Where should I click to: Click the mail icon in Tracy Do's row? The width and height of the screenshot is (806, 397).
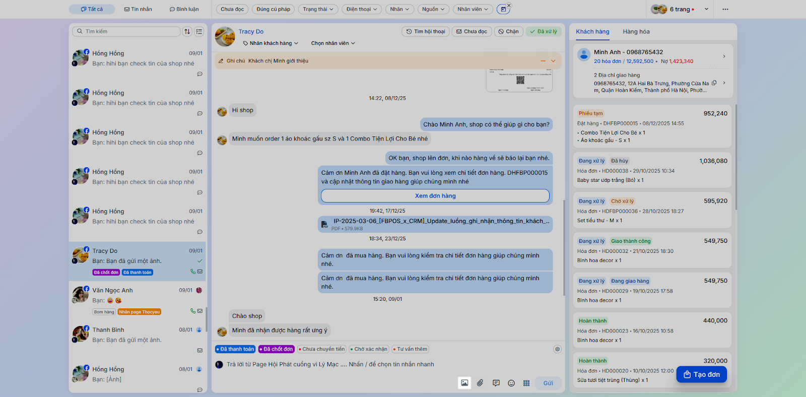[x=200, y=272]
